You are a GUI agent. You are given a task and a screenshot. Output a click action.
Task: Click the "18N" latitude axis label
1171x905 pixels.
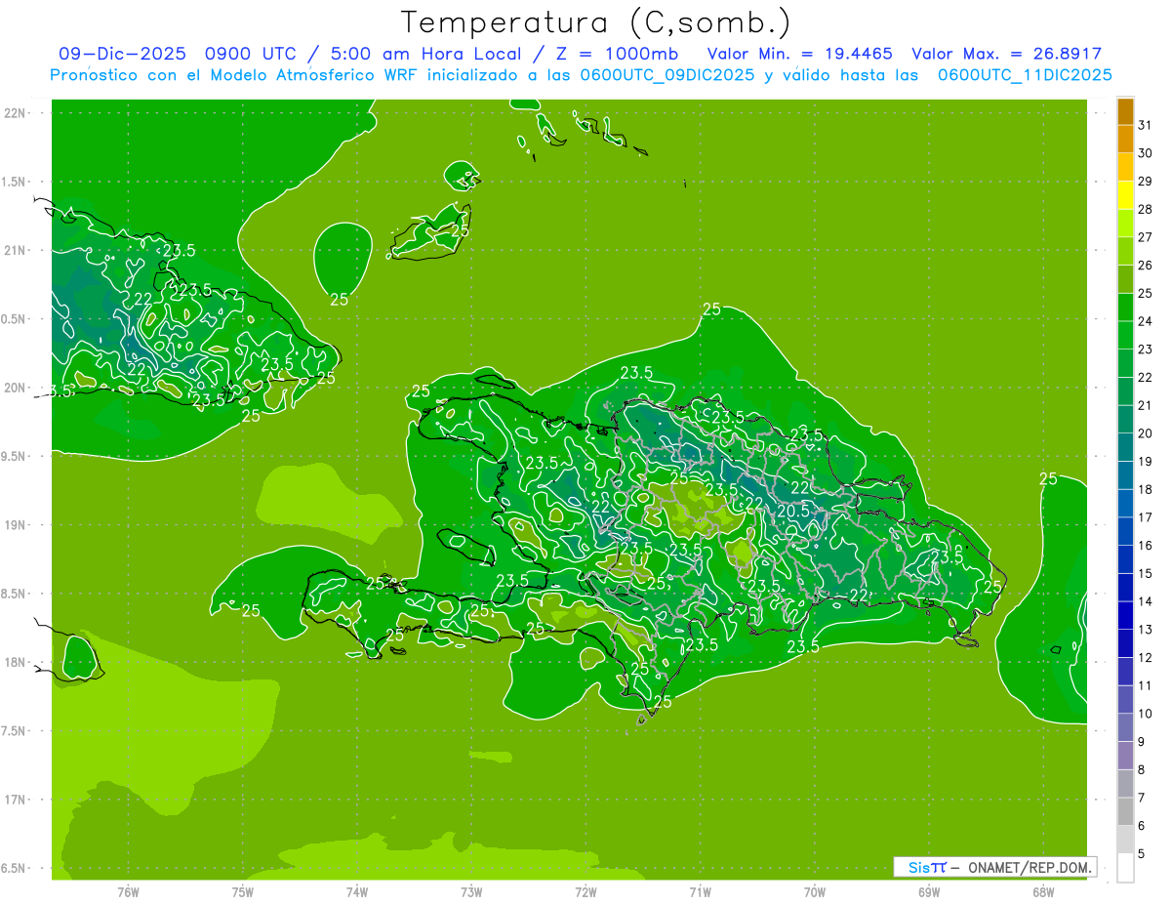[15, 662]
